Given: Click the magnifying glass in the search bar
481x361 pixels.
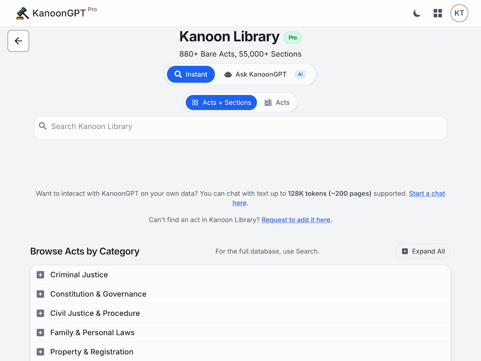Looking at the screenshot, I should pyautogui.click(x=43, y=126).
